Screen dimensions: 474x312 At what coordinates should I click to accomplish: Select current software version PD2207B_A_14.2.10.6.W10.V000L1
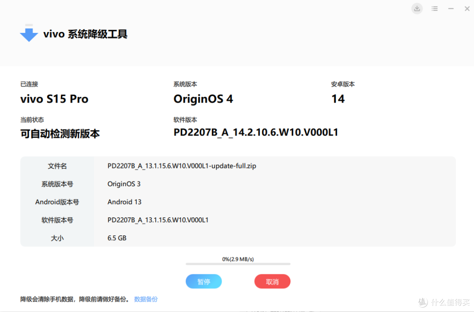(256, 132)
